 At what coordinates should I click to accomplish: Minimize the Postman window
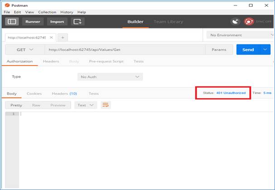(x=236, y=5)
